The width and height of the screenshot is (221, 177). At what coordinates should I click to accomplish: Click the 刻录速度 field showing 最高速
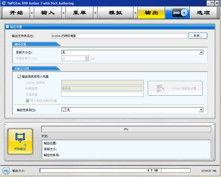click(103, 88)
